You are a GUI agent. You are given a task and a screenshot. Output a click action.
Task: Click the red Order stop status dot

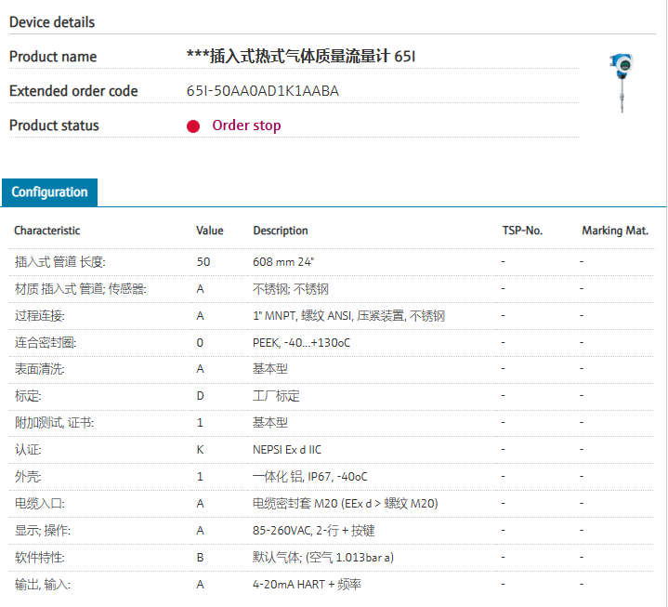coord(193,126)
